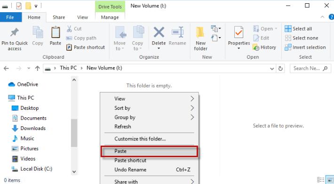Switch to the View ribbon tab
This screenshot has width=334, height=184.
[82, 17]
